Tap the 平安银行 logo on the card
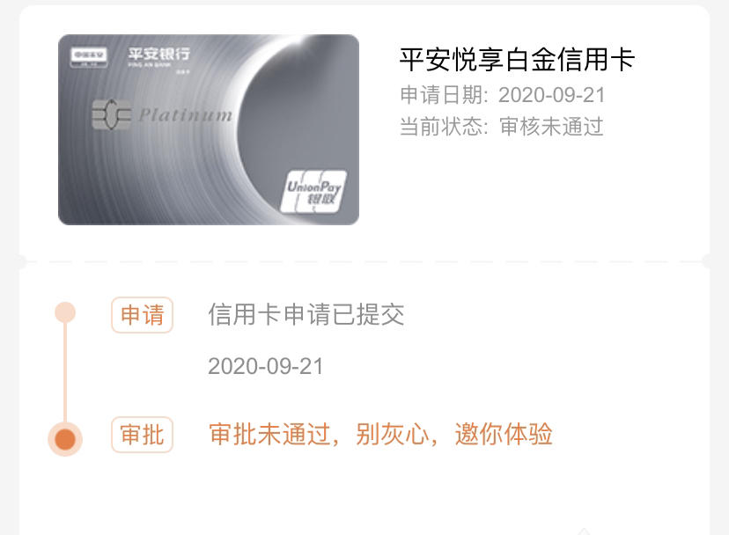 click(159, 56)
